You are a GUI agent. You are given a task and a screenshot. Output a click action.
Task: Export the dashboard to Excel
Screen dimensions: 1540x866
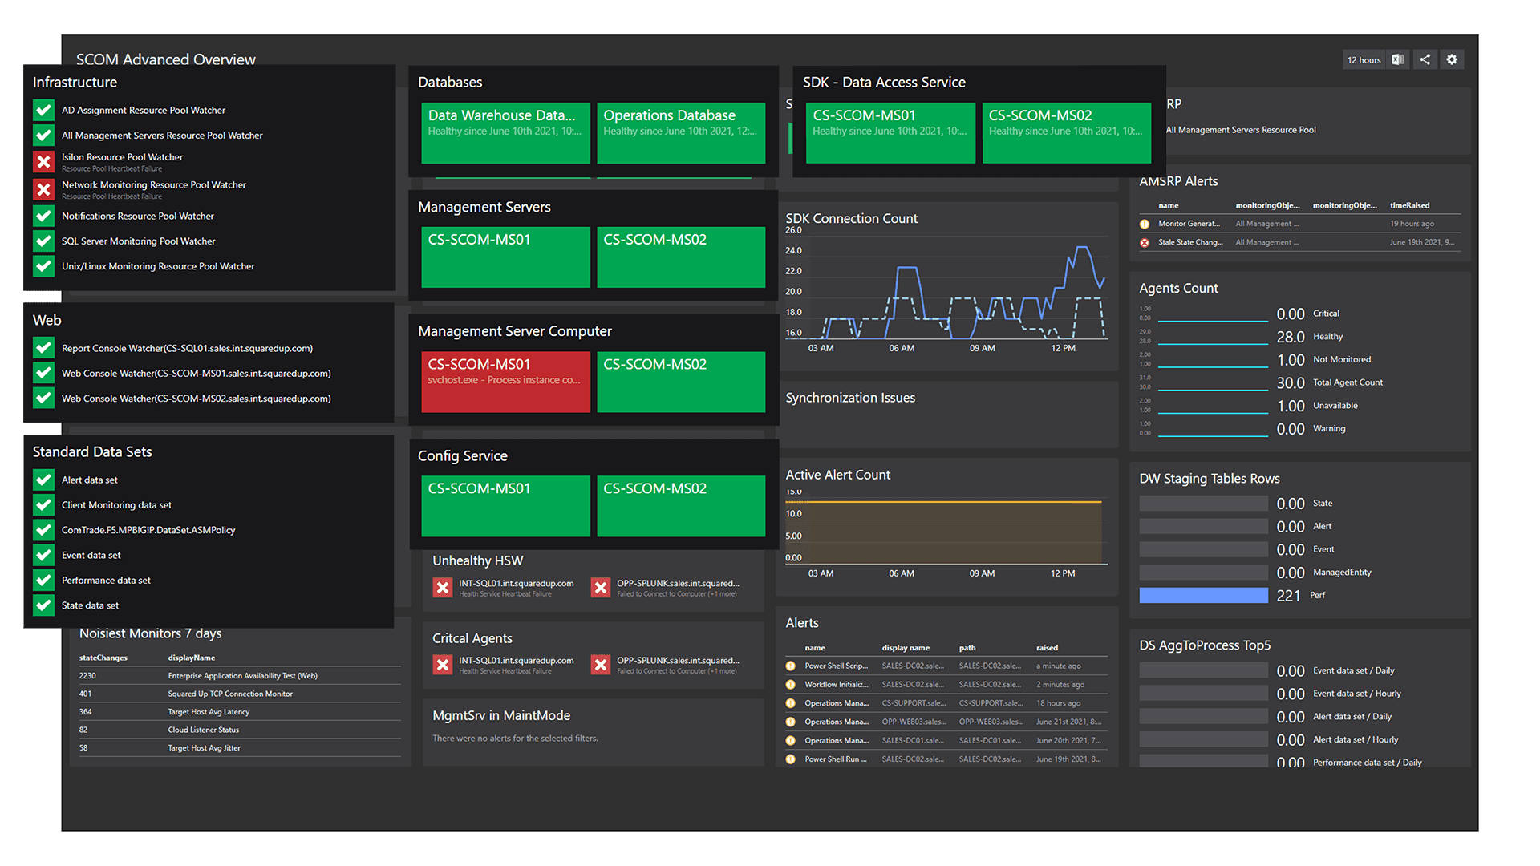point(1397,59)
